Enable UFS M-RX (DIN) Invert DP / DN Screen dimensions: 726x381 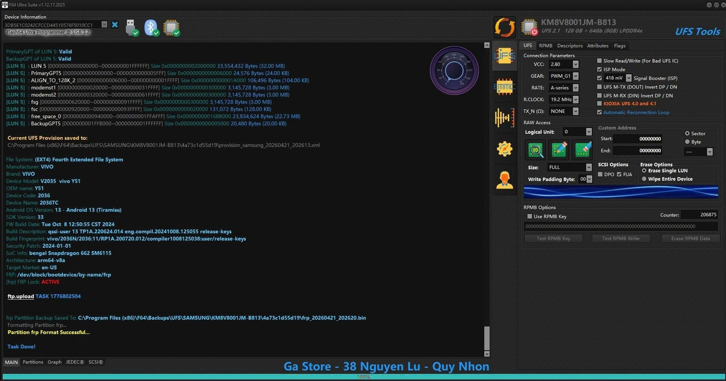600,95
